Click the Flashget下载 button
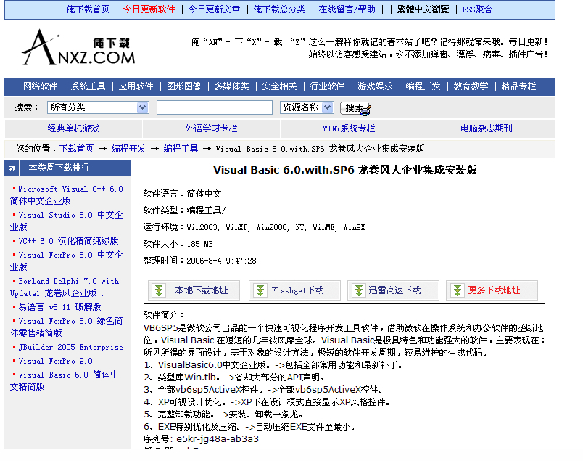The image size is (583, 461). click(295, 290)
